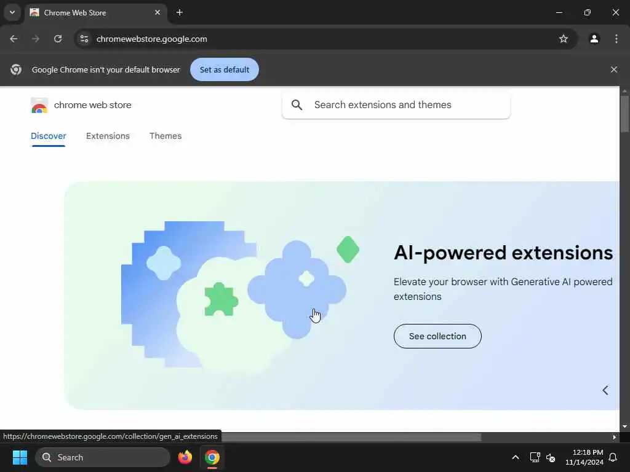Click the AI-powered extensions heading
Viewport: 630px width, 472px height.
tap(503, 253)
